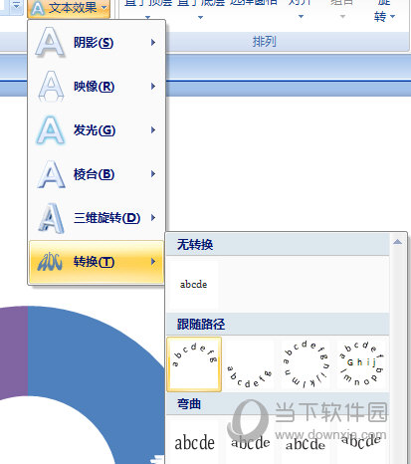Click the bevel letter A icon

click(51, 174)
